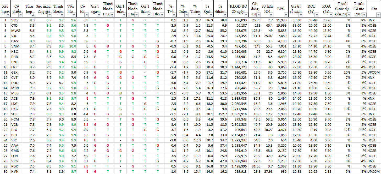Screen dimensions: 381x174
Task: Select the DXG stock ticker cell
Action: [x=17, y=109]
